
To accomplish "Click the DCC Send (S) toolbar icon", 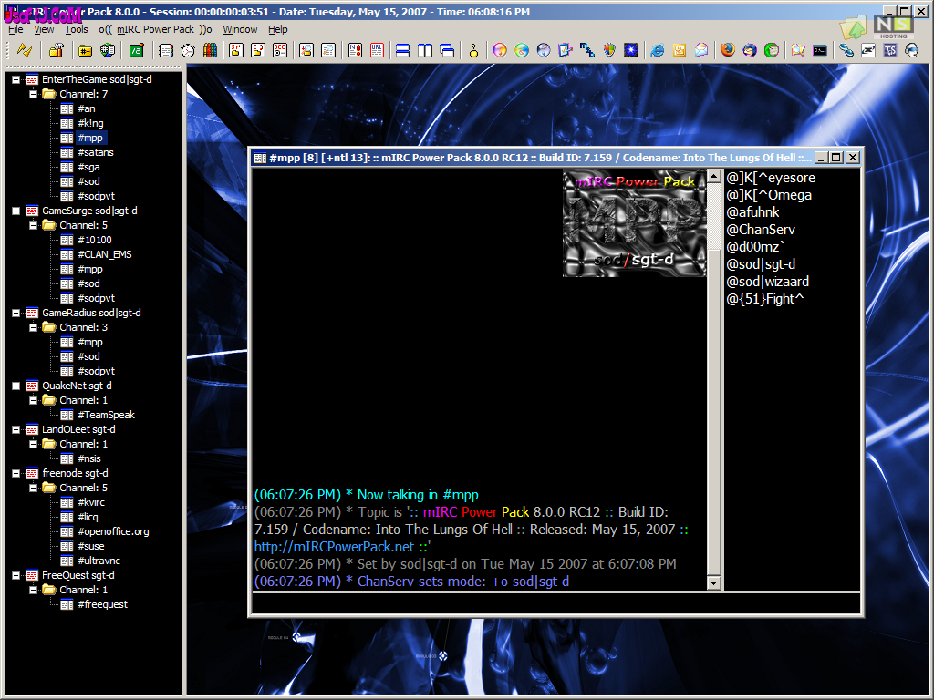I will pos(236,51).
